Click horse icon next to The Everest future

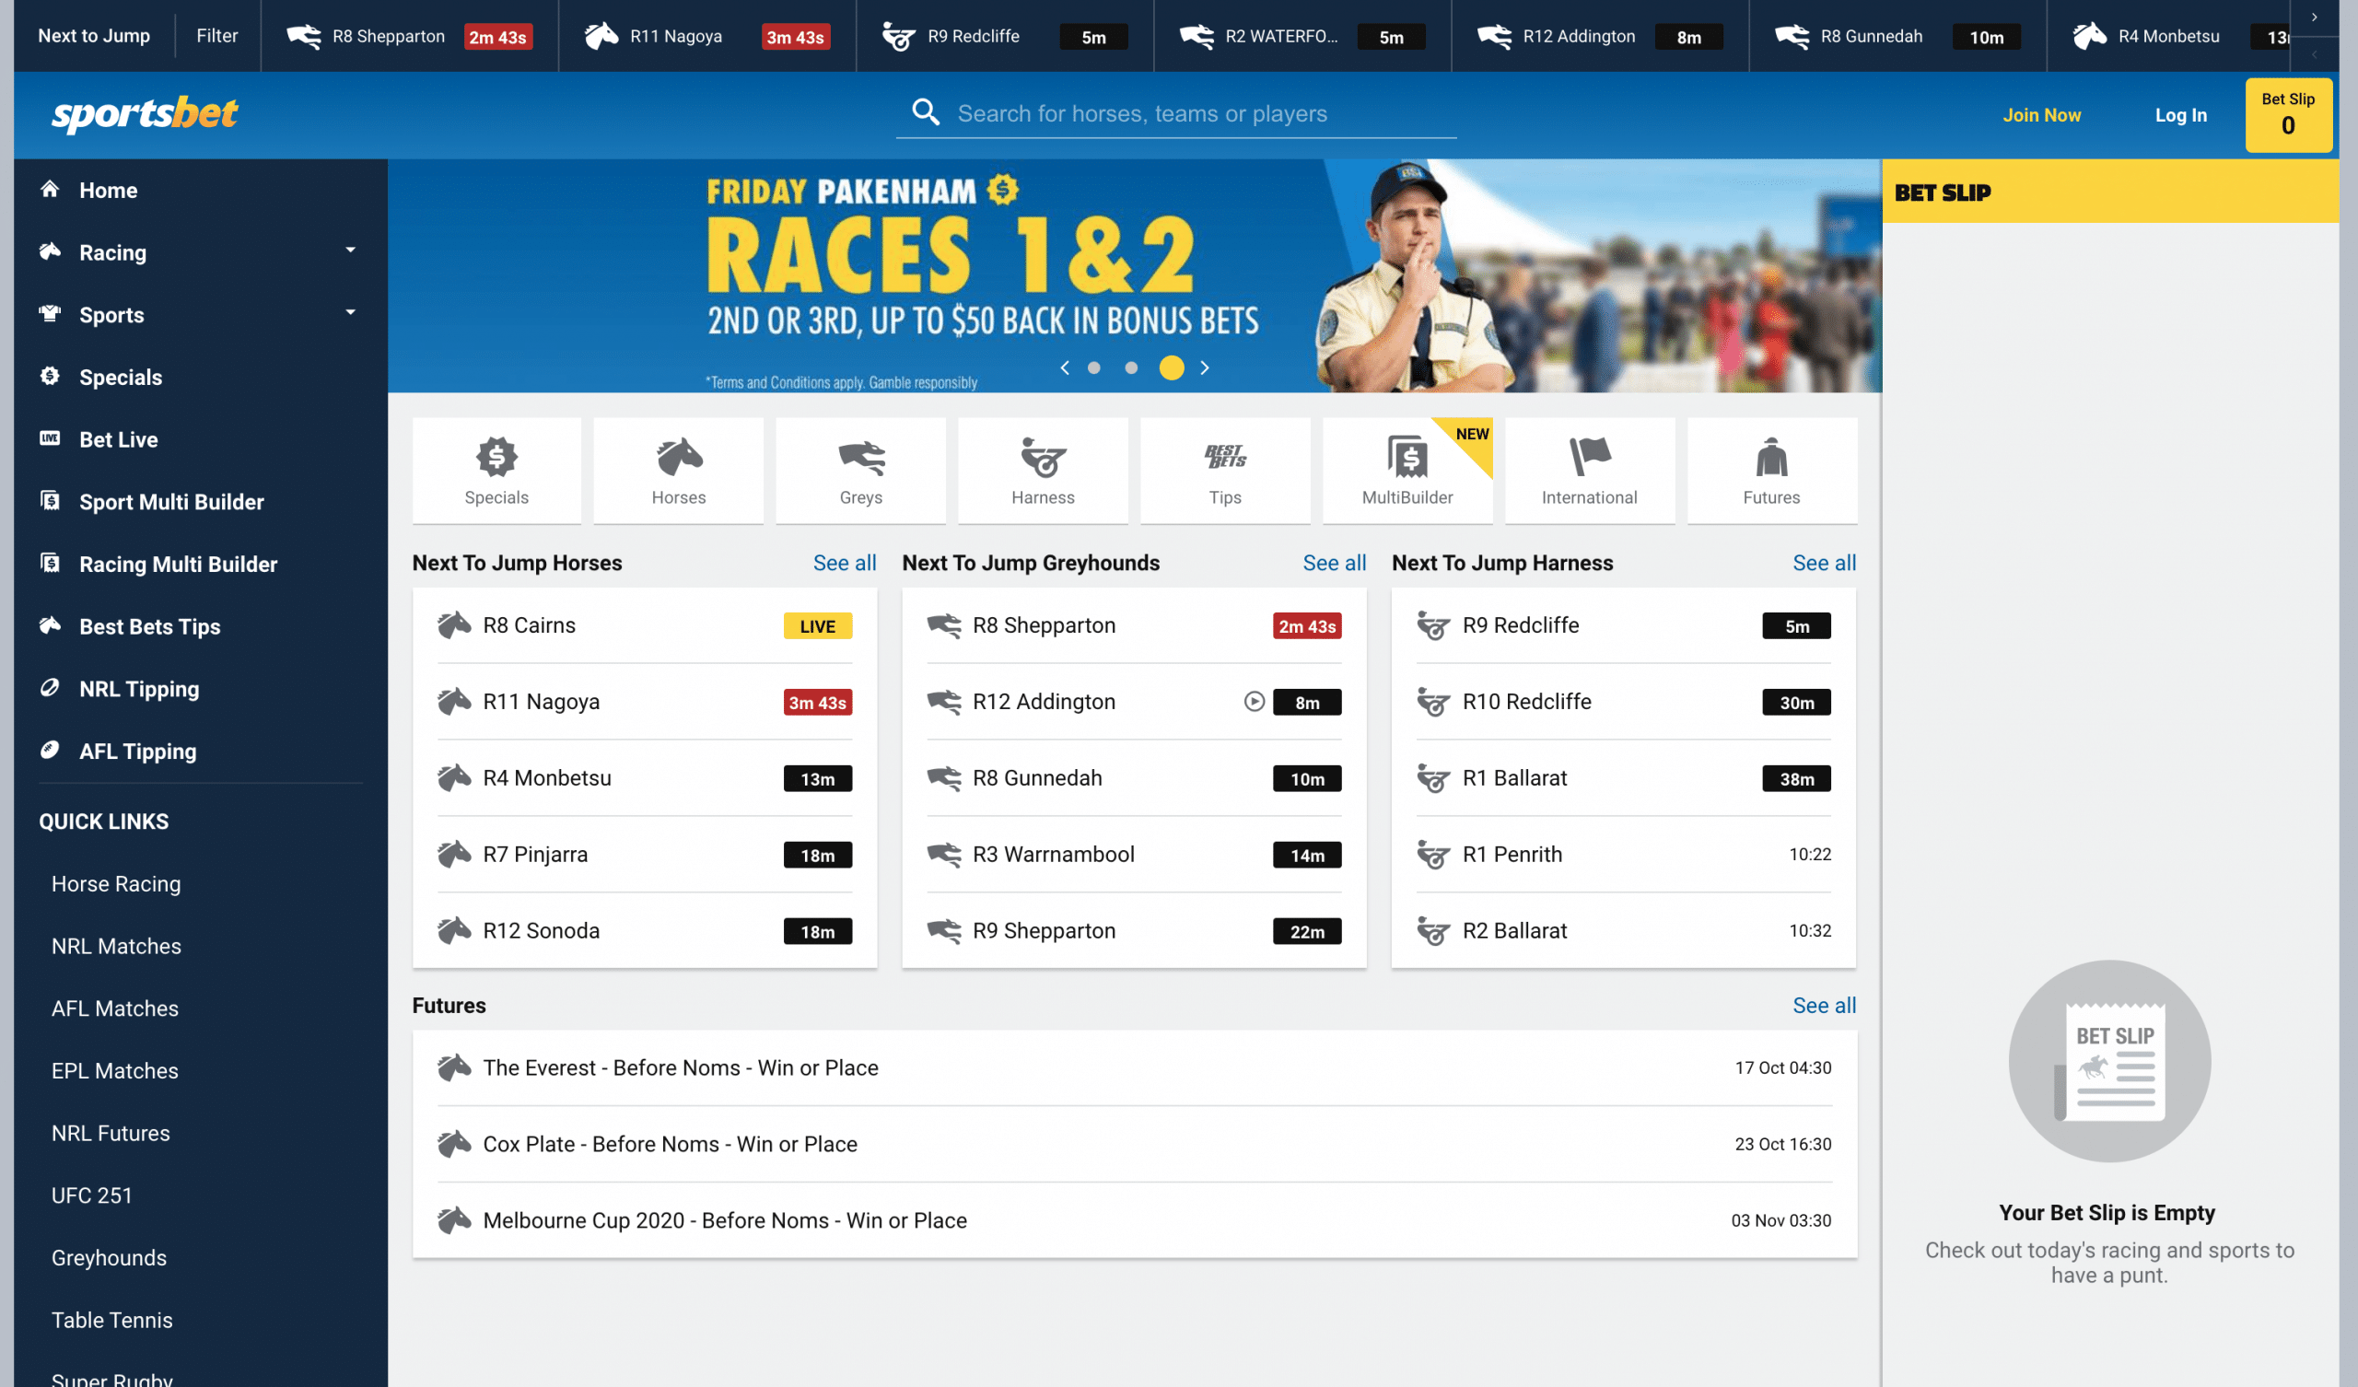[454, 1066]
